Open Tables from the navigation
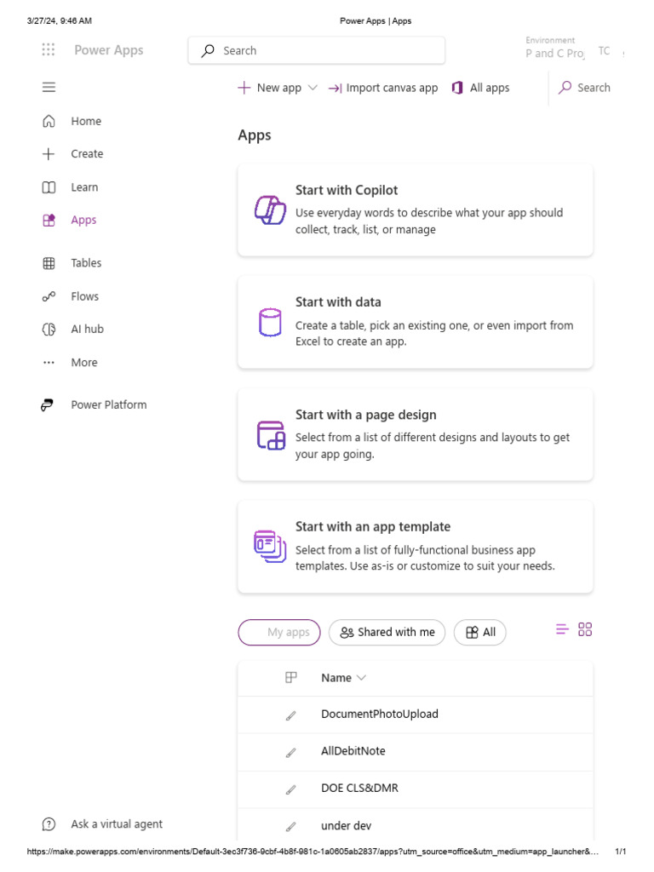 (86, 263)
